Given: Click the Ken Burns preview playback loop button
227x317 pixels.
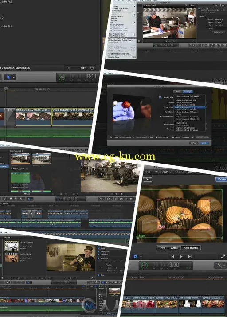Looking at the screenshot, I should point(147,179).
